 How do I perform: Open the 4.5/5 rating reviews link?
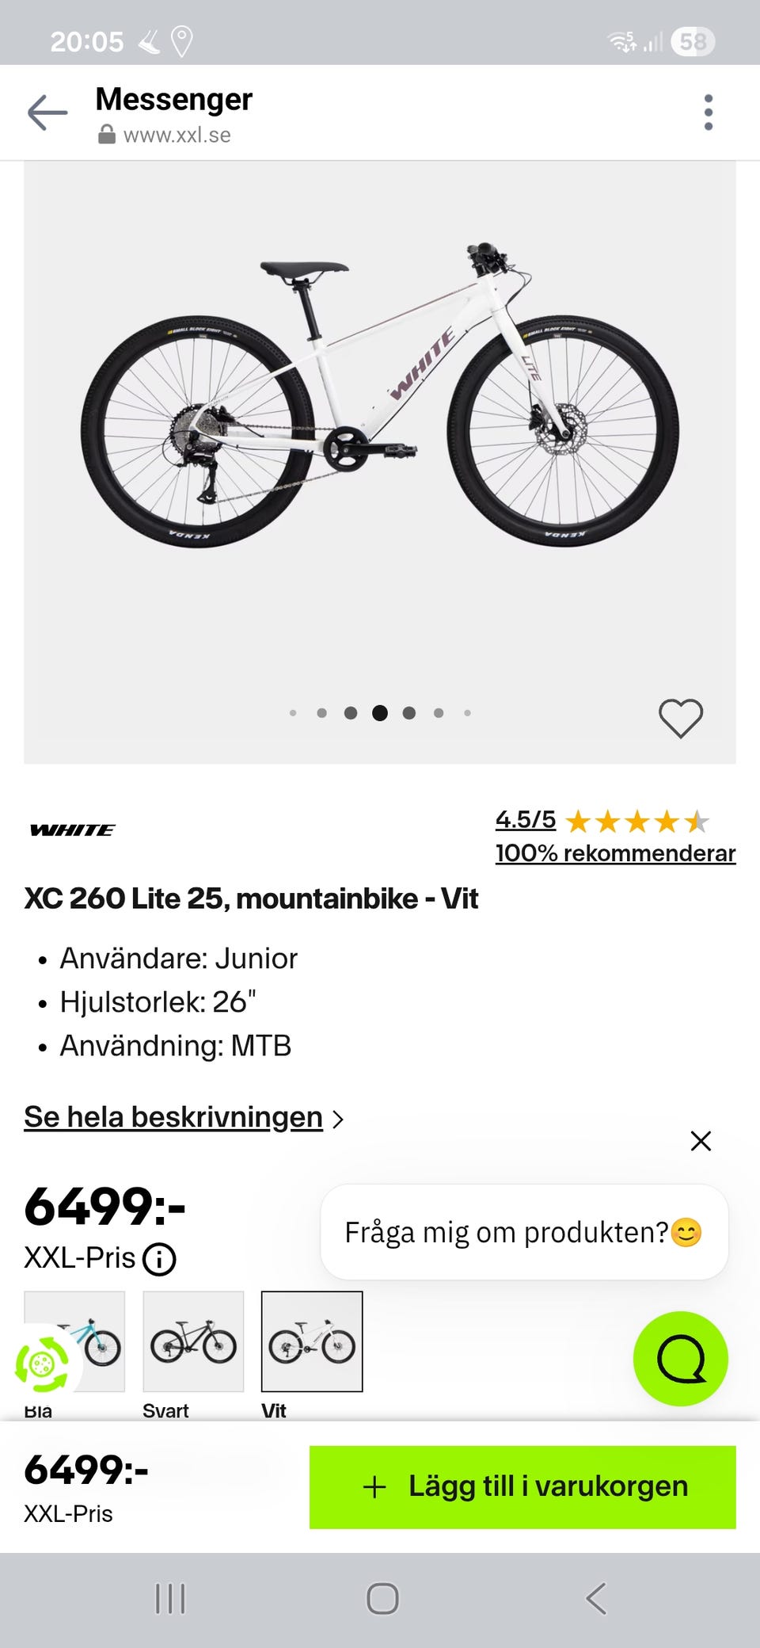[526, 820]
